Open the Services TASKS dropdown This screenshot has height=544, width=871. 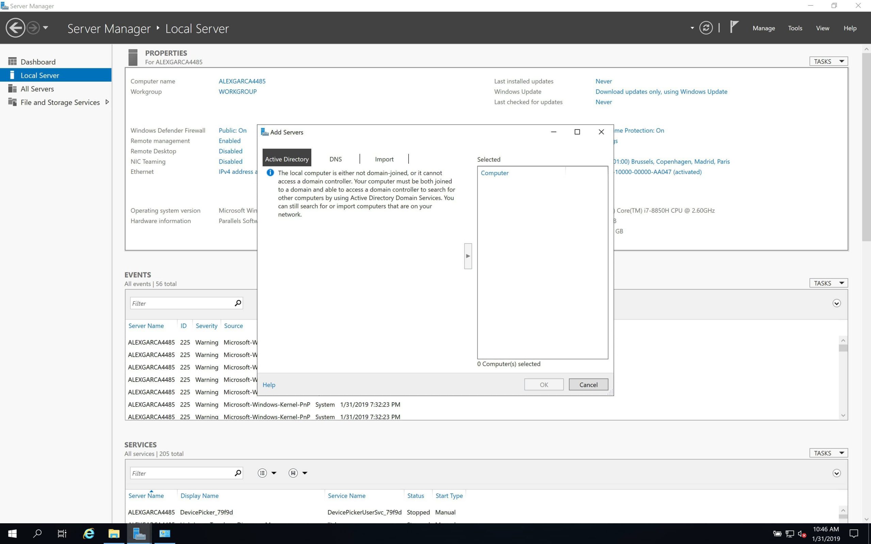coord(828,453)
